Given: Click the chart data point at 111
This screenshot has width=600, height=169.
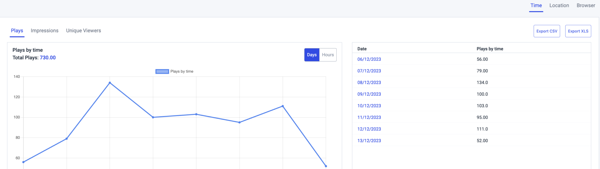Looking at the screenshot, I should 283,106.
